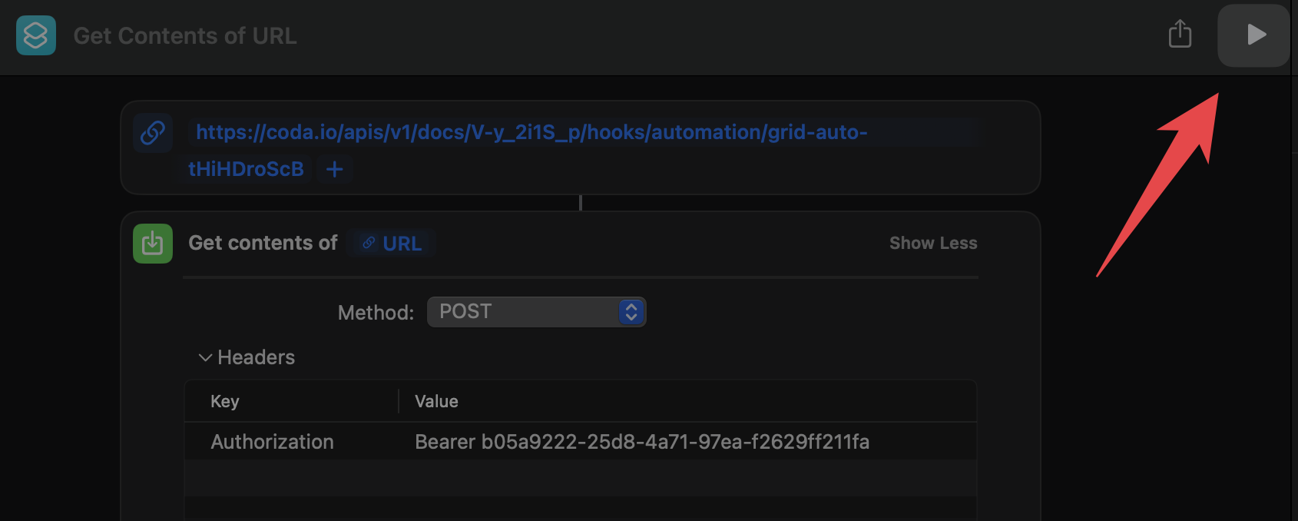Open the share menu icon

pos(1180,35)
